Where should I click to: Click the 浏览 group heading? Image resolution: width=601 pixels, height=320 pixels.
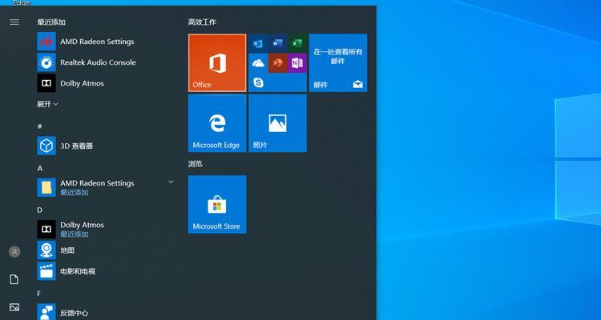[195, 164]
